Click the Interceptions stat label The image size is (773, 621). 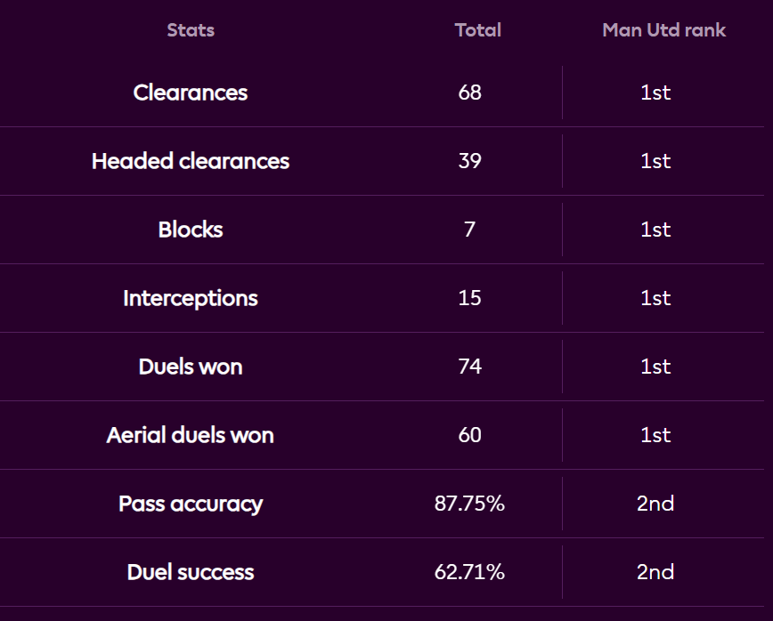pos(191,298)
